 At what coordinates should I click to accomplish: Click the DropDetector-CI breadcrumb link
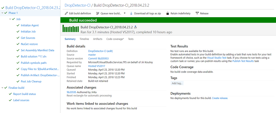77,5
